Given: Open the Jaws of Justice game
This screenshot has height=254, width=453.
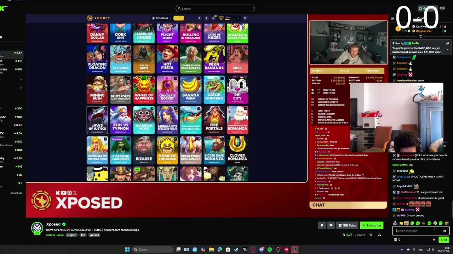Looking at the screenshot, I should 97,120.
